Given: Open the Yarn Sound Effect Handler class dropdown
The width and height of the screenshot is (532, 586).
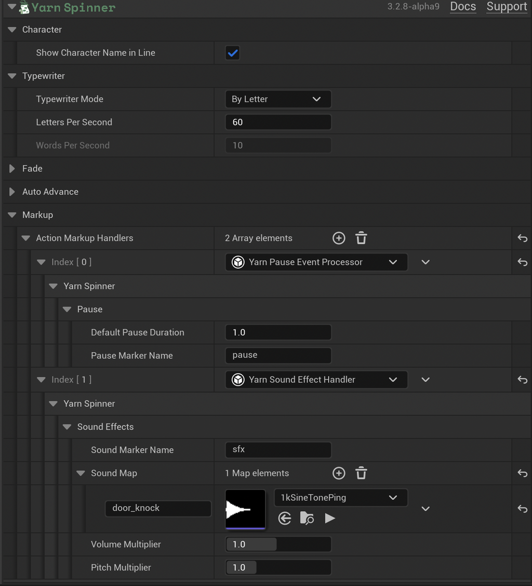Looking at the screenshot, I should point(316,379).
